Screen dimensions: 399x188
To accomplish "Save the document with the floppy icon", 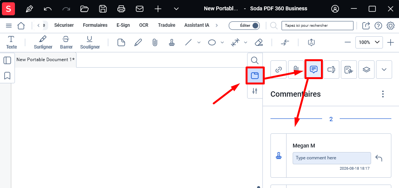I will pyautogui.click(x=103, y=9).
